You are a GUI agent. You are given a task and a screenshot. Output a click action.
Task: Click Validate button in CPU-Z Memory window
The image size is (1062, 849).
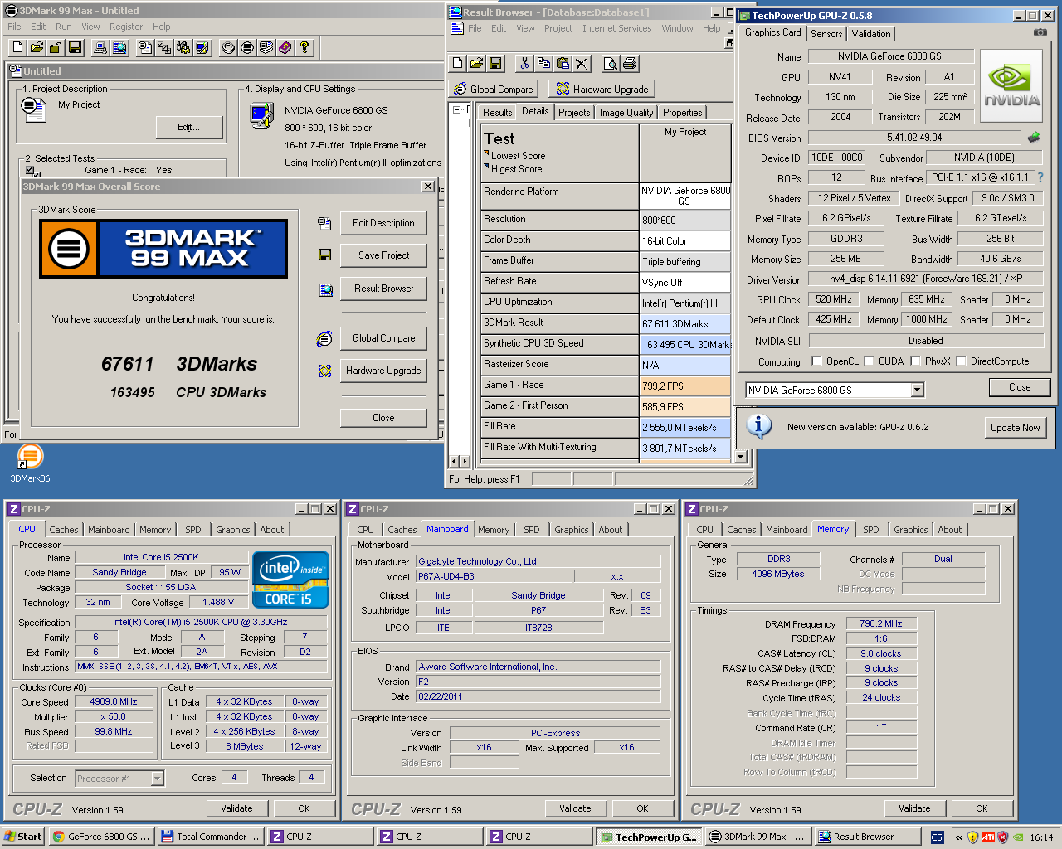click(x=914, y=808)
